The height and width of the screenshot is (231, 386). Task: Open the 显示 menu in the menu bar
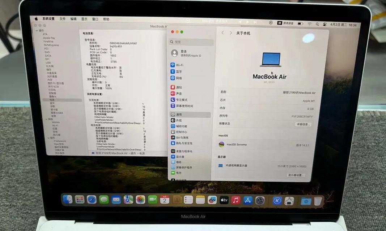coord(84,19)
